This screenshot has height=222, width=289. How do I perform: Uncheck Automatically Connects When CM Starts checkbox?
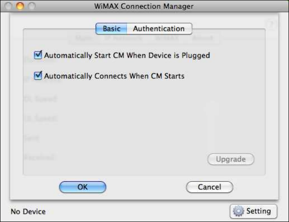[38, 76]
